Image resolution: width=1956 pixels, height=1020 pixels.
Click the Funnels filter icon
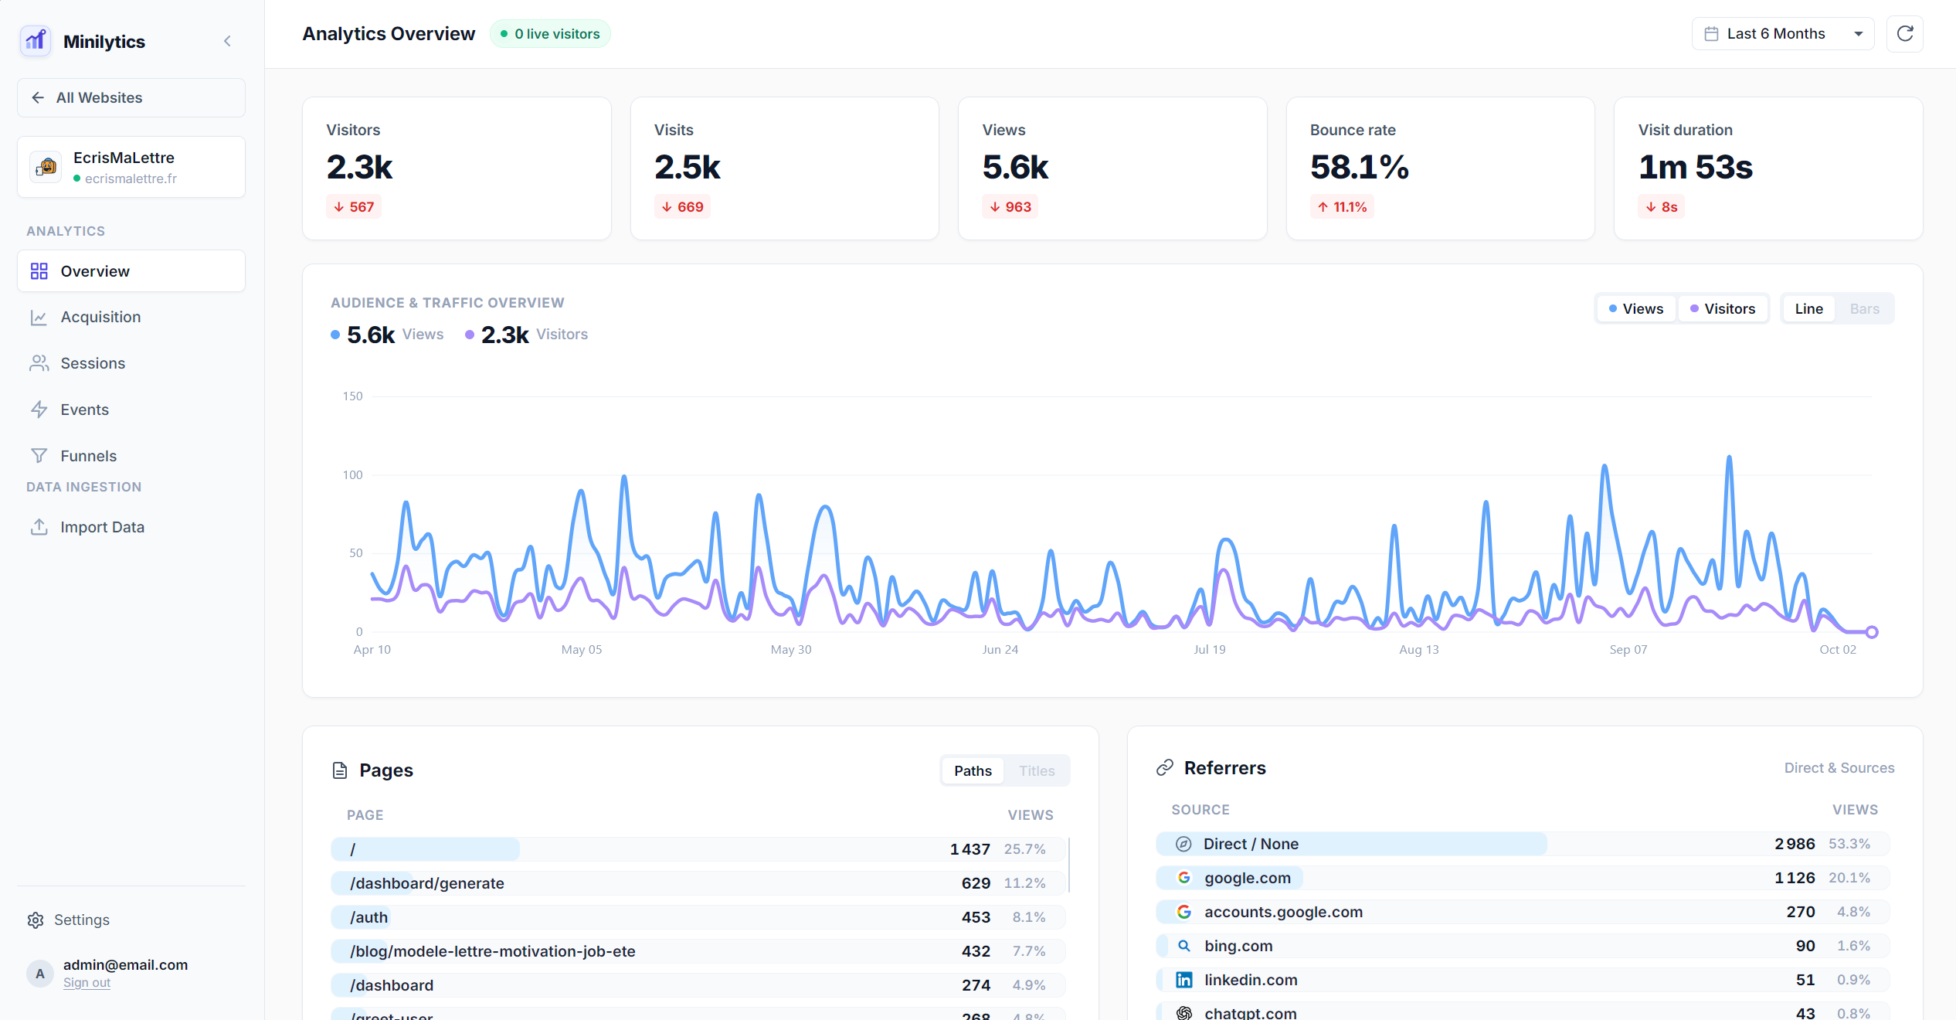[x=39, y=456]
